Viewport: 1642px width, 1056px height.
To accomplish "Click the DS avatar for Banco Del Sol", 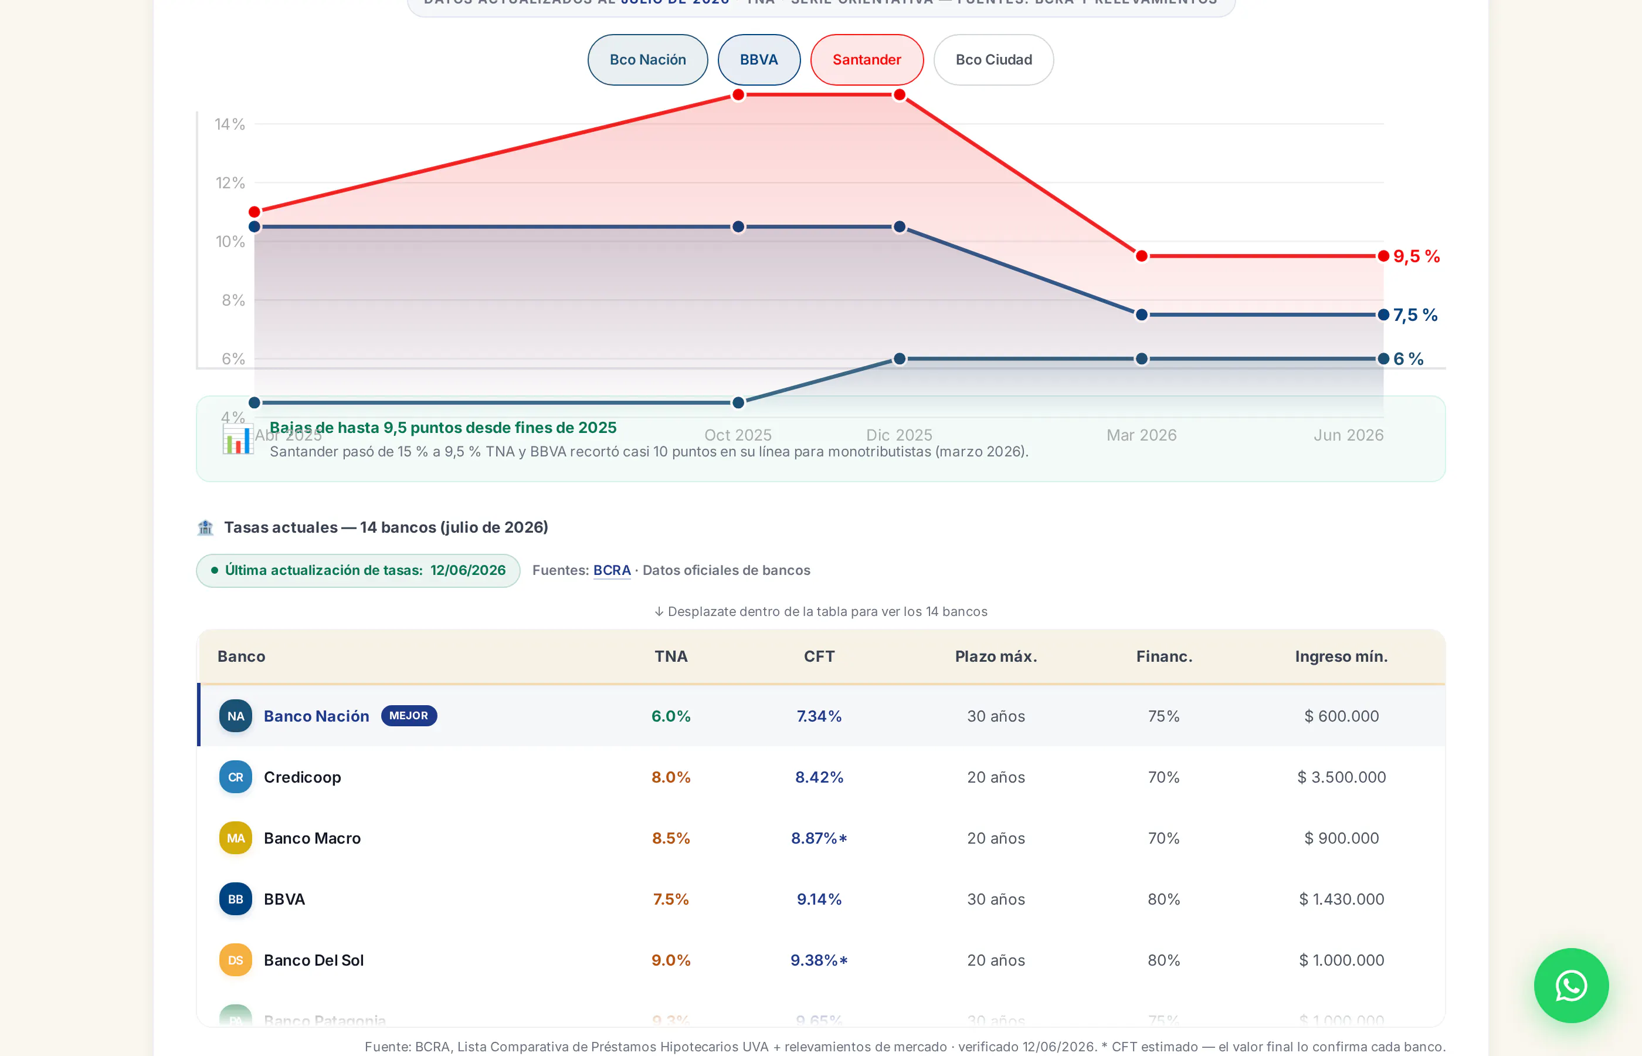I will click(x=236, y=960).
